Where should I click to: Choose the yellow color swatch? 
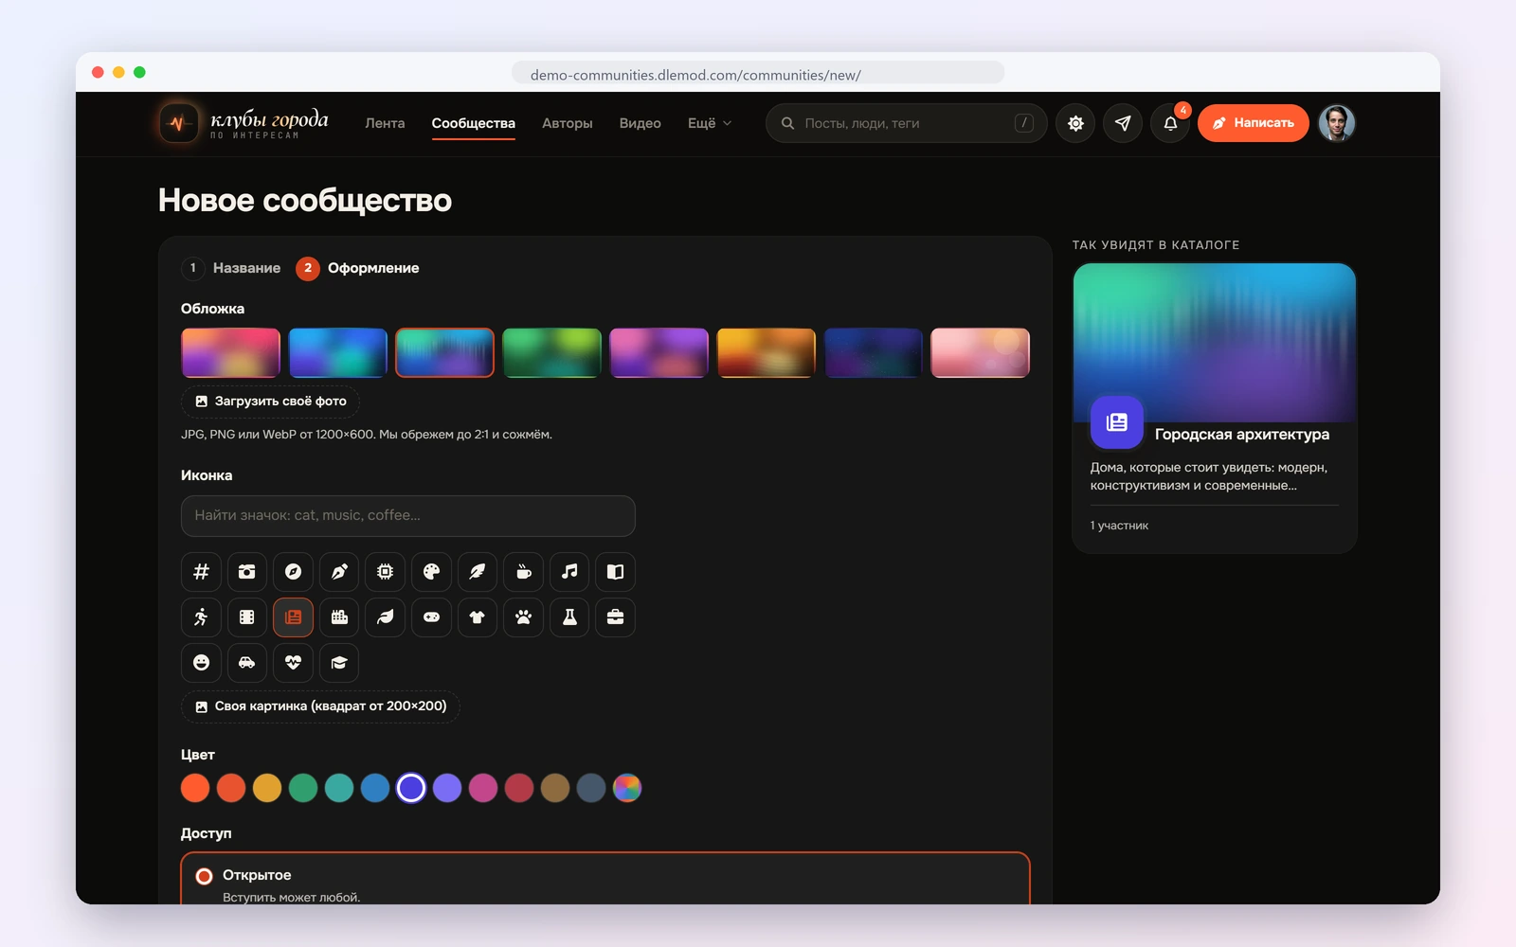pos(267,788)
